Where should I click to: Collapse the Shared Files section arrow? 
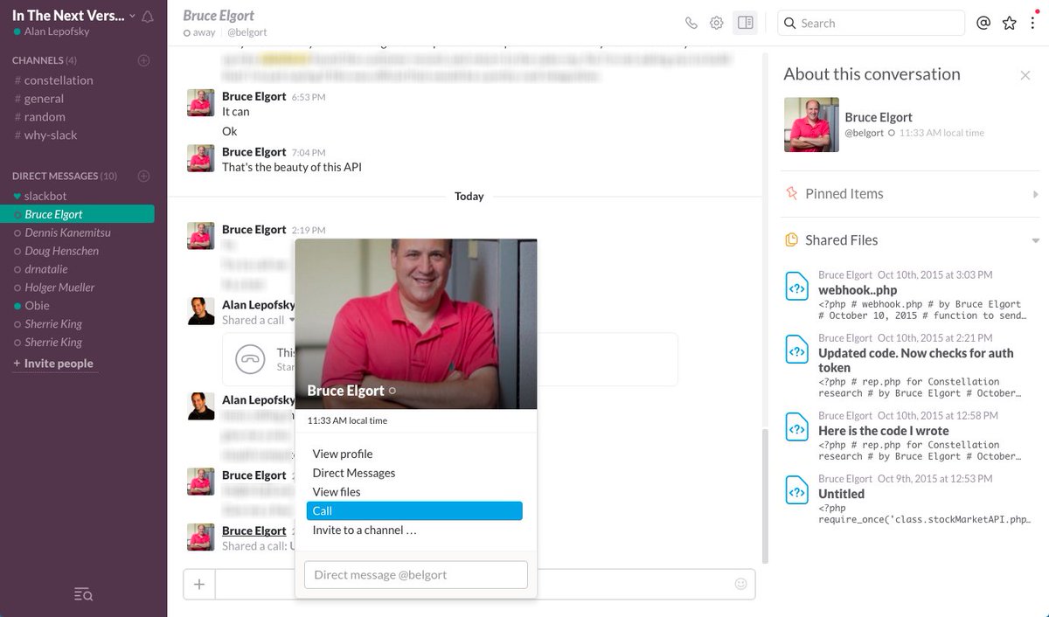1036,240
